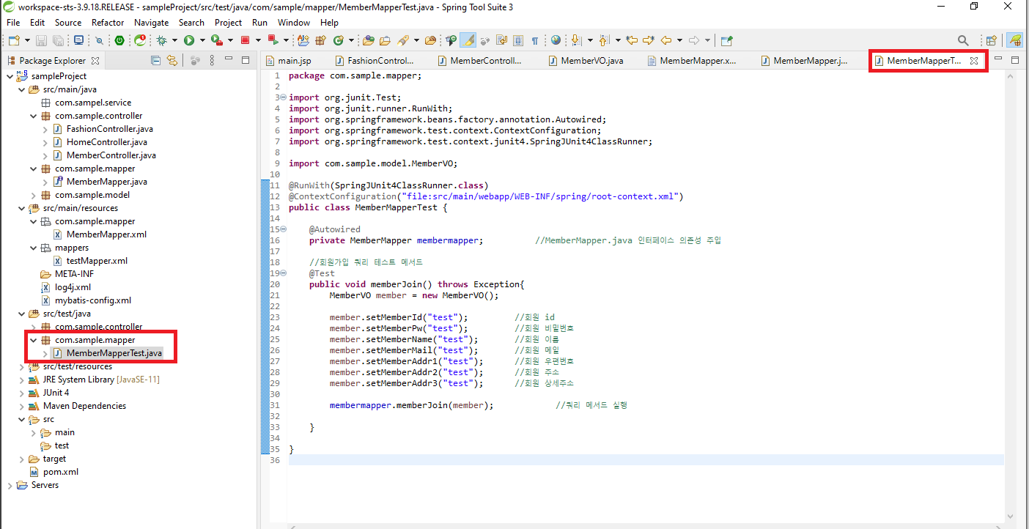This screenshot has width=1029, height=529.
Task: Toggle Link with Editor in Package Explorer
Action: (x=171, y=60)
